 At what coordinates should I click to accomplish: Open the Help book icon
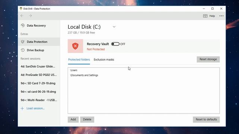205,16
